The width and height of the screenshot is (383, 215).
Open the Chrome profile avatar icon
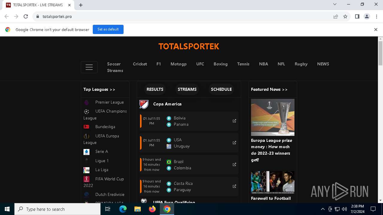(367, 16)
